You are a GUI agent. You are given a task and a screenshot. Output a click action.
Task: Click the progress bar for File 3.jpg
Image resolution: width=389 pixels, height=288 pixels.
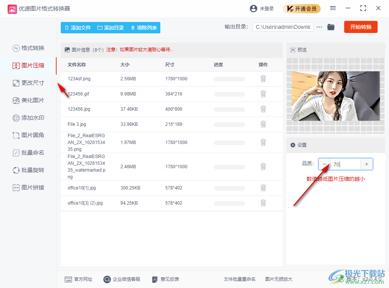click(x=229, y=124)
